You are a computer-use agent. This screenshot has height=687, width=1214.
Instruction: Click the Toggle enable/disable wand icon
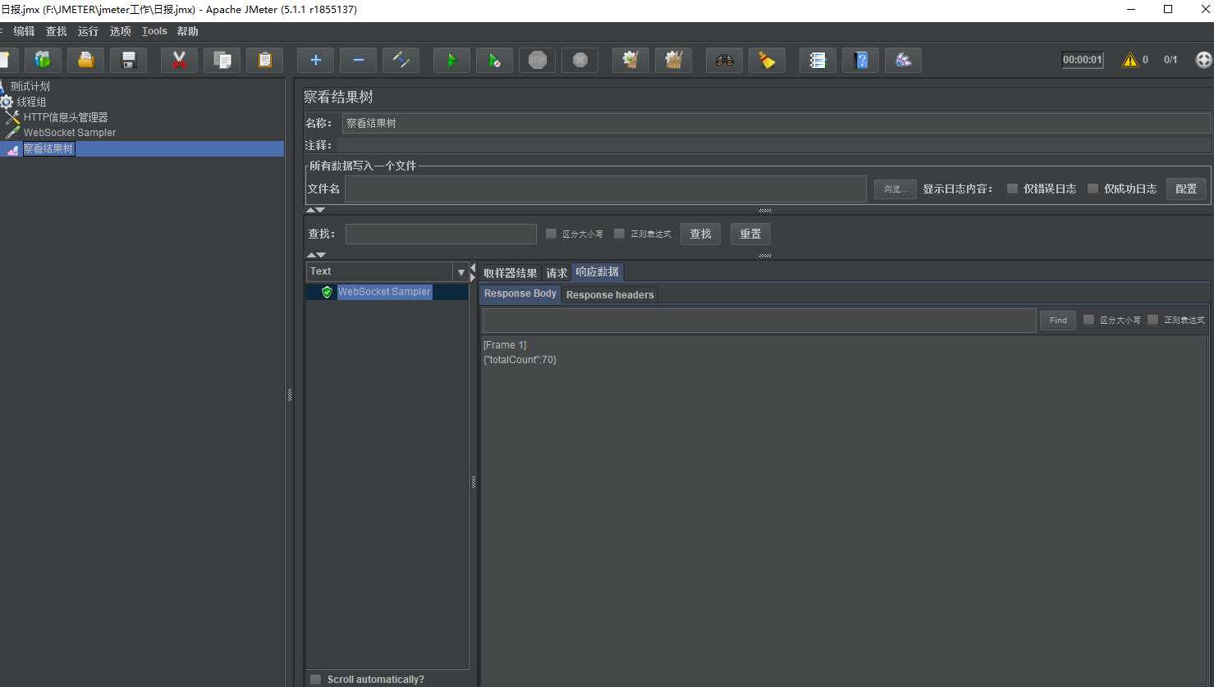pyautogui.click(x=401, y=60)
